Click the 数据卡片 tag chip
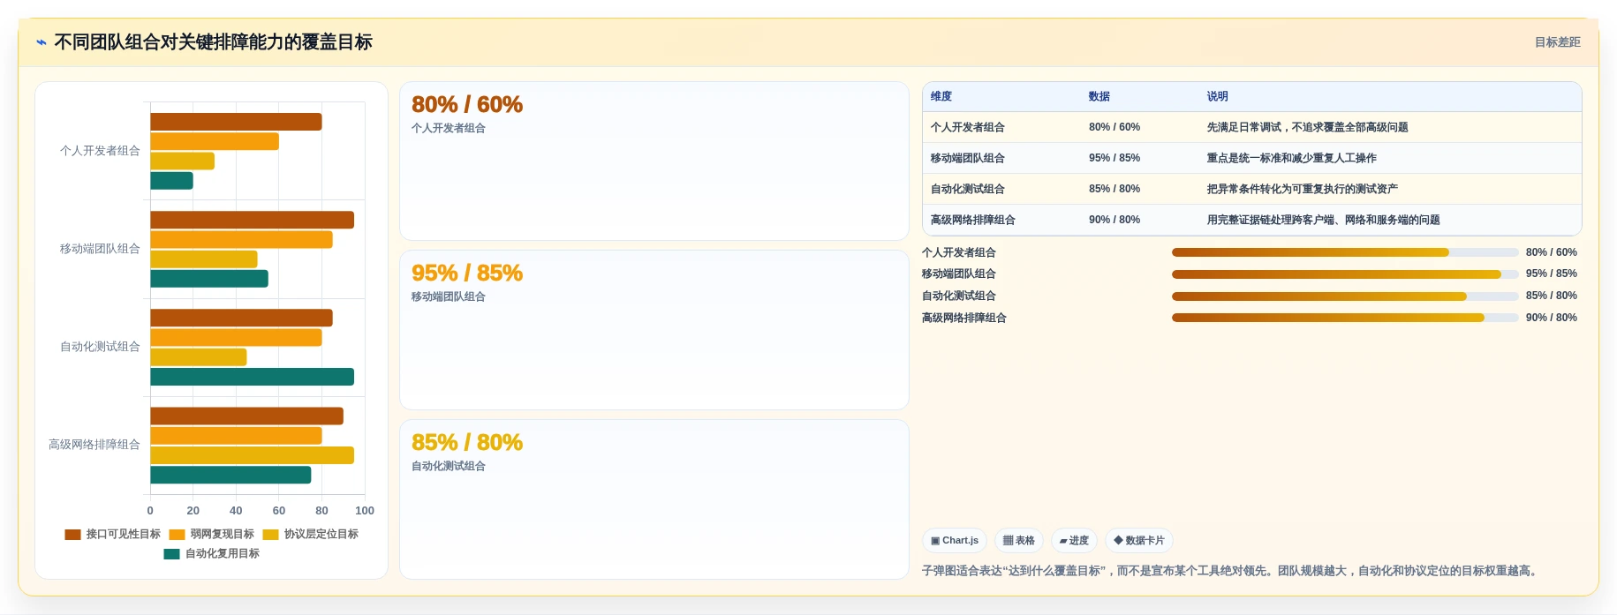Viewport: 1617px width, 615px height. click(x=1139, y=540)
